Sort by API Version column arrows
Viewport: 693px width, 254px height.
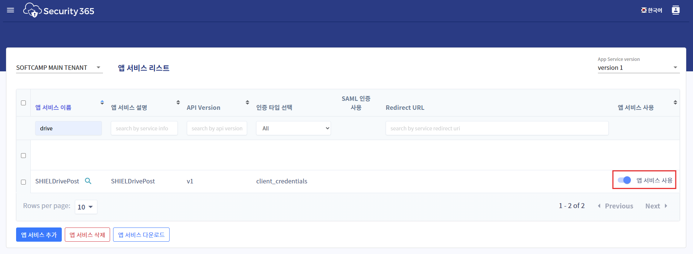click(247, 102)
